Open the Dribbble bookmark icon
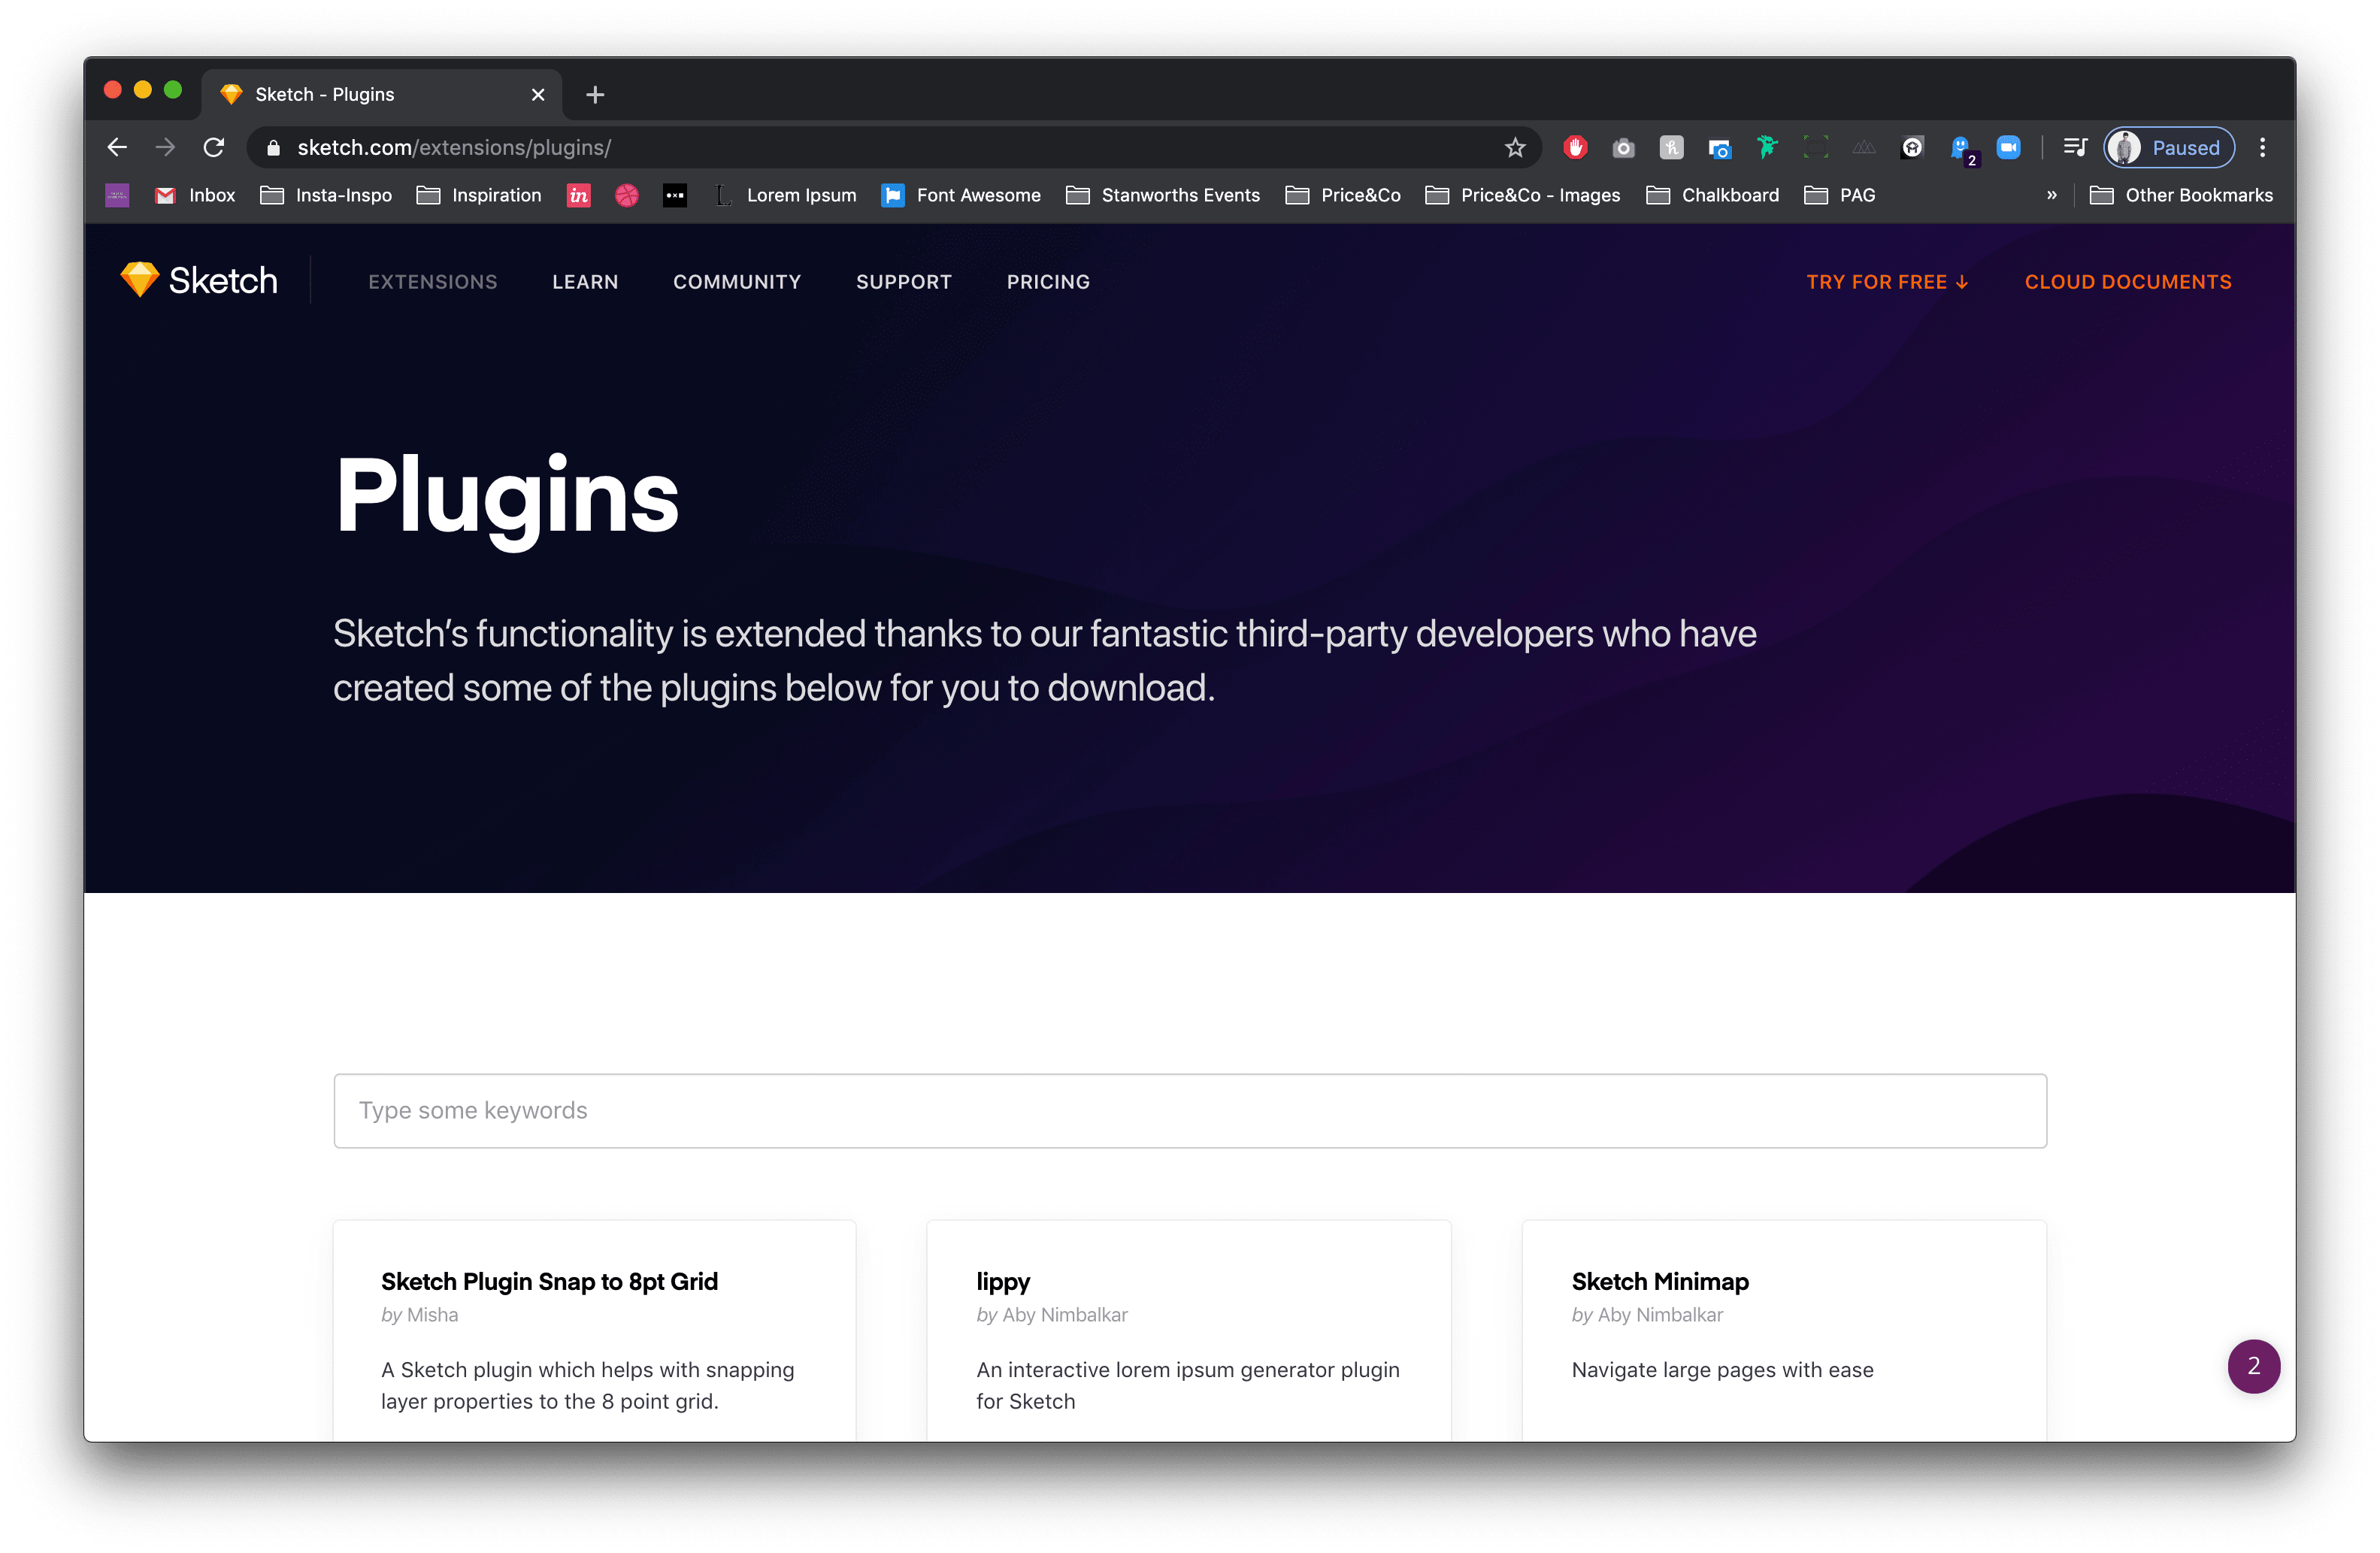 [627, 196]
